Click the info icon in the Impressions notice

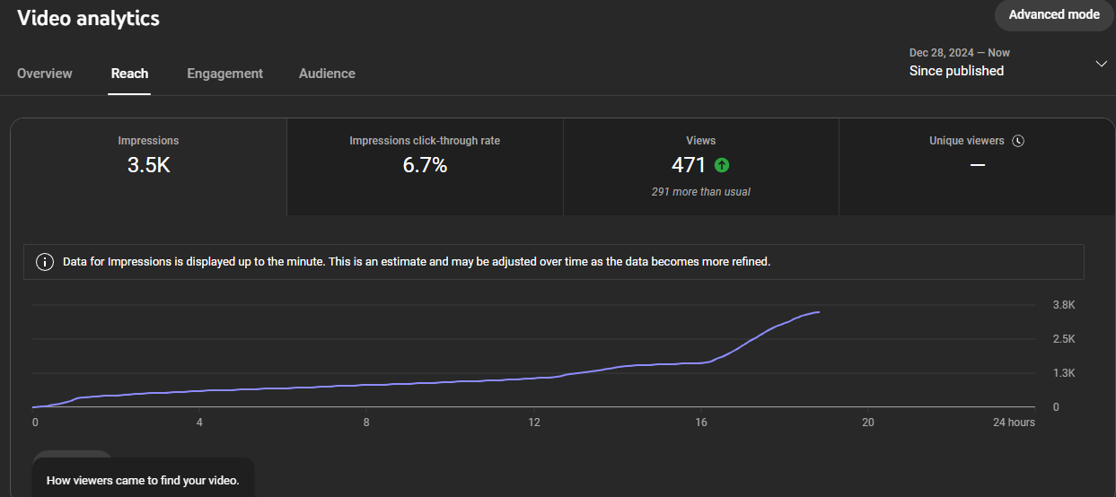pos(43,262)
